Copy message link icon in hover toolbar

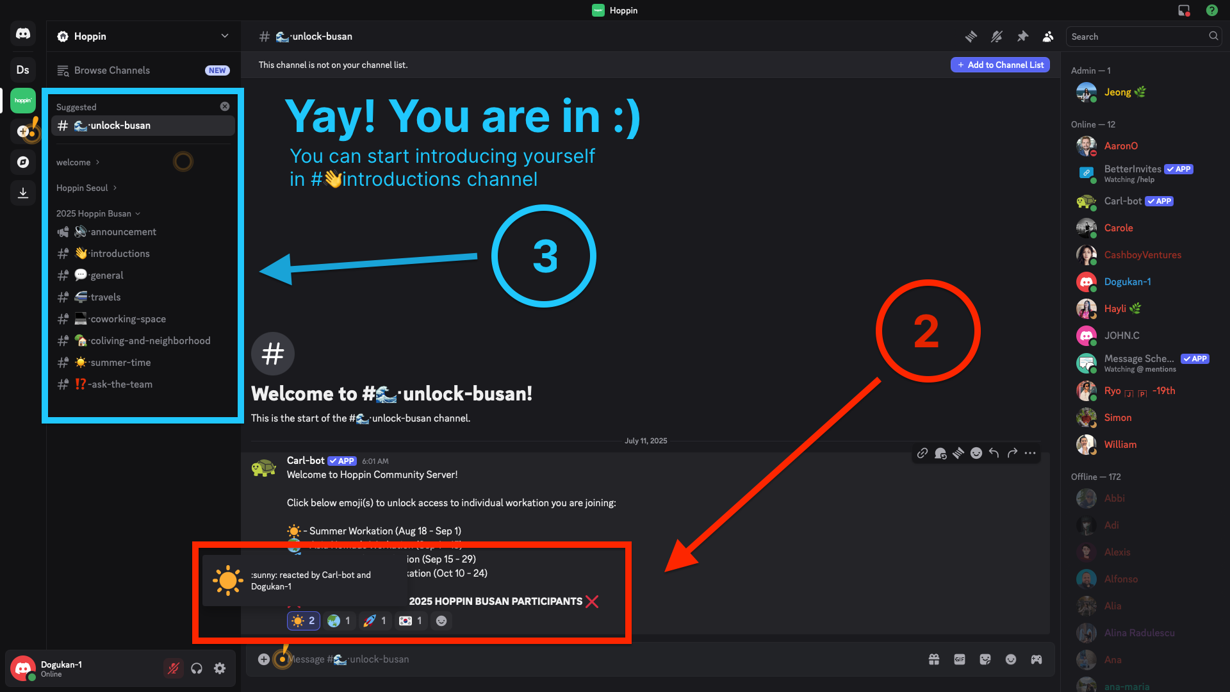click(922, 453)
